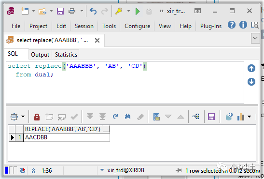264x179 pixels.
Task: Expand the print options dropdown arrow
Action: 82,11
